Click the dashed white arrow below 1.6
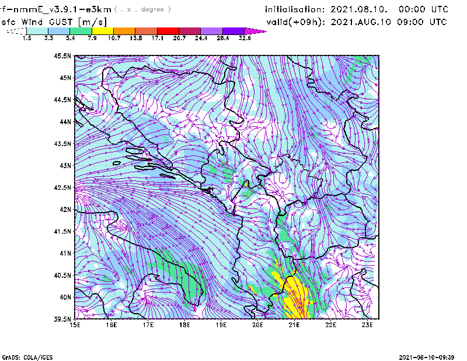467x361 pixels. [x=16, y=31]
